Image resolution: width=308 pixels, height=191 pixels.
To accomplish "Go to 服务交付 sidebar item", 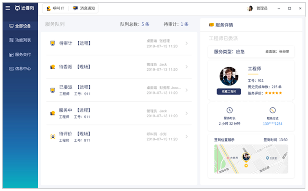I will 20,55.
